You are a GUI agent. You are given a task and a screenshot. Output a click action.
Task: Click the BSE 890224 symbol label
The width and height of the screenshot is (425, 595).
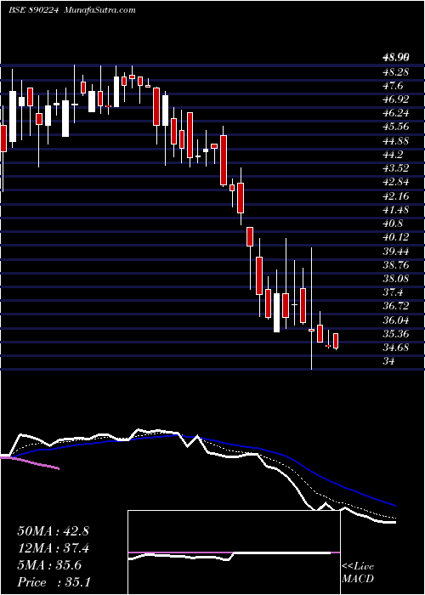(33, 10)
